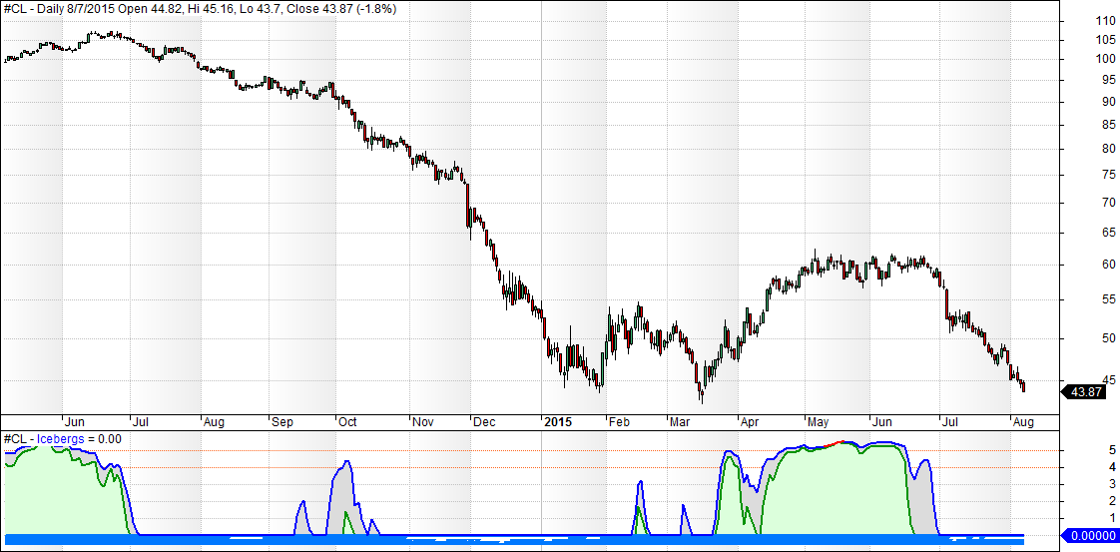
Task: Select the Apr month label
Action: tap(750, 422)
